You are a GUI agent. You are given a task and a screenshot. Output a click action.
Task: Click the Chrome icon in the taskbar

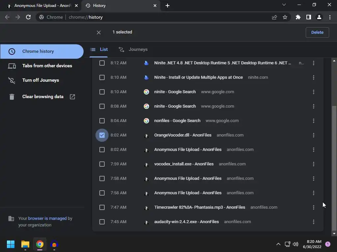tap(40, 244)
